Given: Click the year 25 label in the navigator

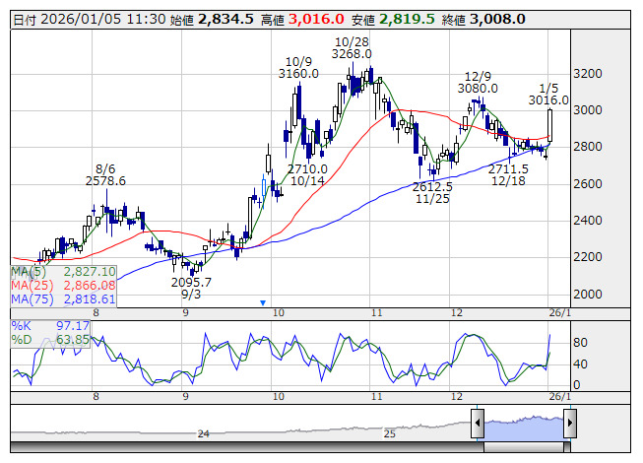Looking at the screenshot, I should click(390, 433).
